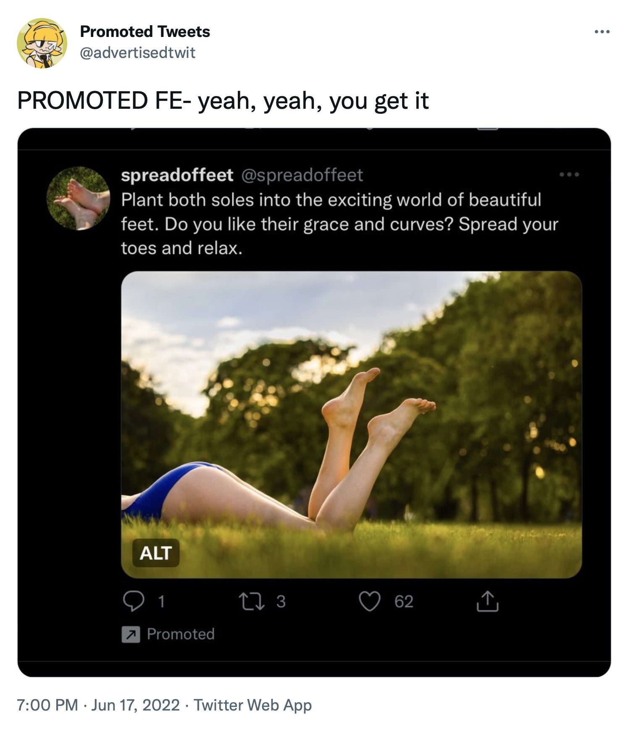Image resolution: width=626 pixels, height=729 pixels.
Task: Click the share upload icon
Action: [487, 601]
